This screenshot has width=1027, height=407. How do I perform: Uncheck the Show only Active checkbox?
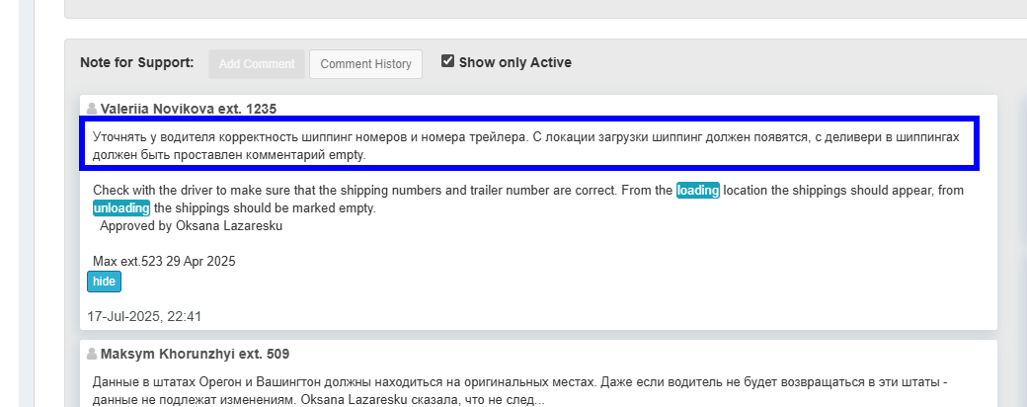(x=447, y=61)
